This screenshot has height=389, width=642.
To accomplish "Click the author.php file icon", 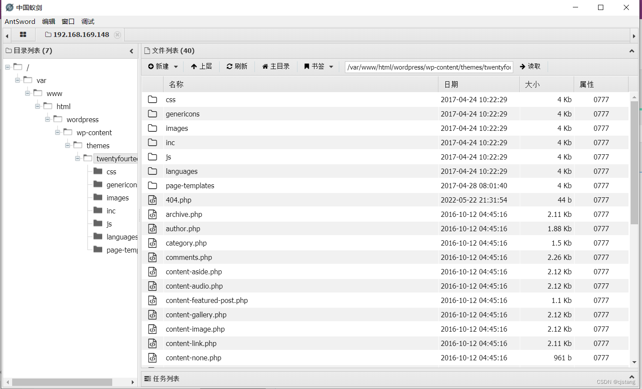I will (x=152, y=229).
